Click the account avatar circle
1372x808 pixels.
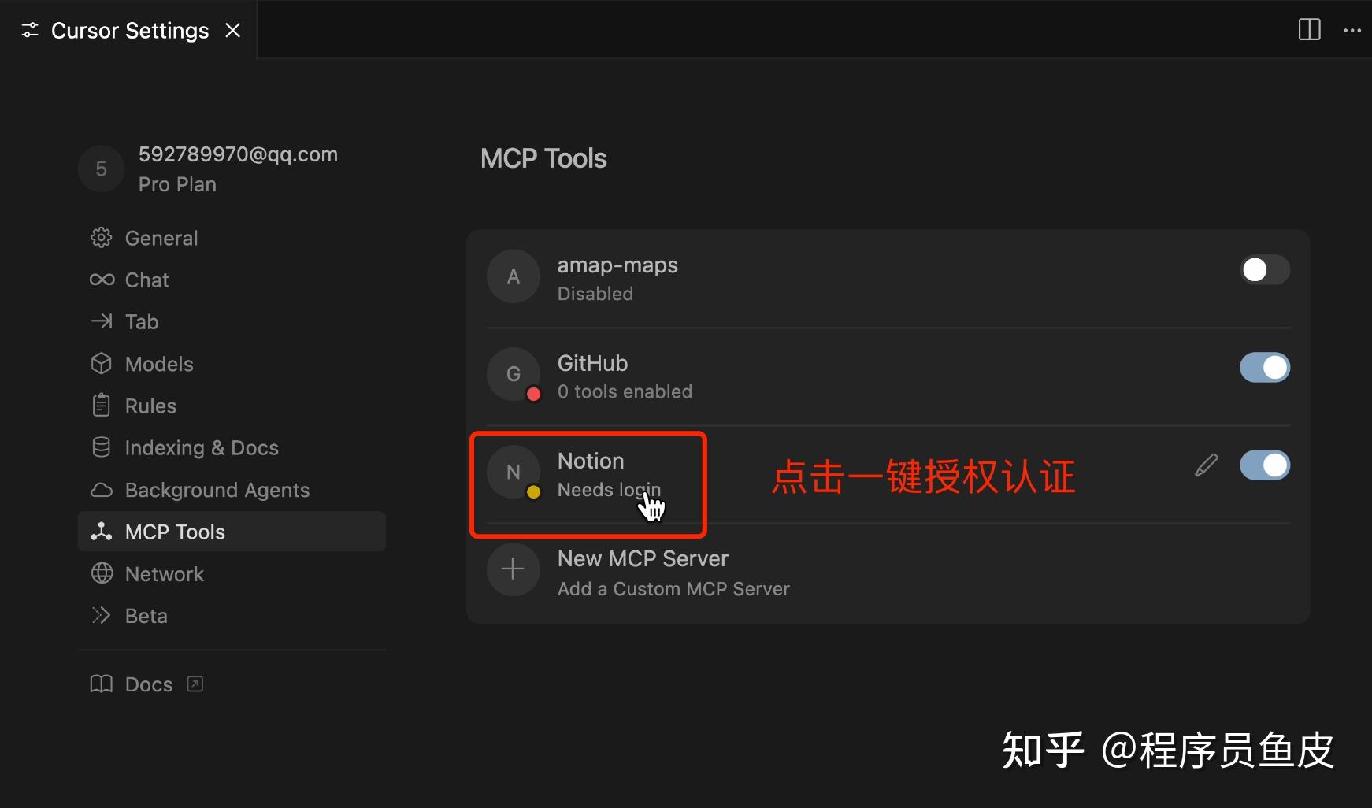pos(101,169)
